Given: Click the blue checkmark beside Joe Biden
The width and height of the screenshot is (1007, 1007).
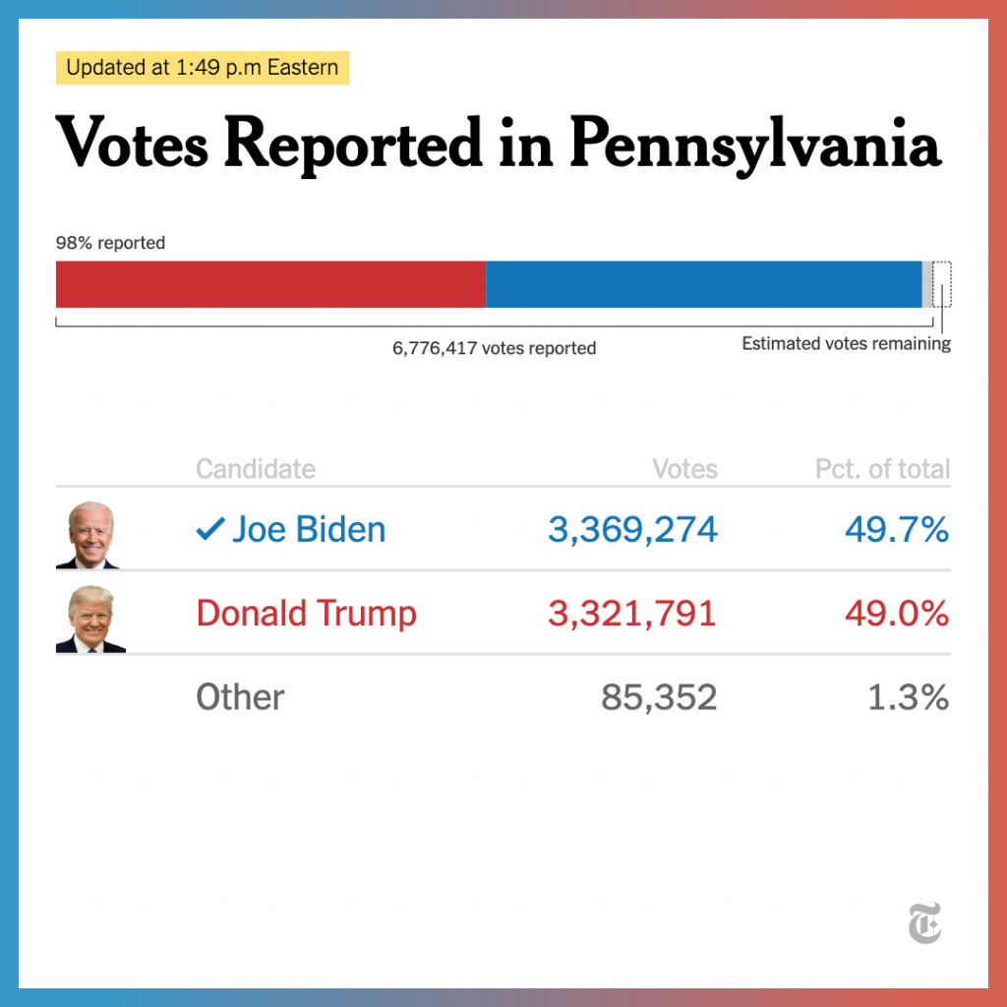Looking at the screenshot, I should [210, 528].
